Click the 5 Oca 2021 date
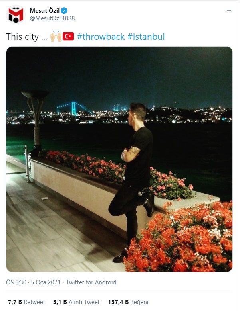Viewport: 240px width, 311px height. [x=46, y=282]
